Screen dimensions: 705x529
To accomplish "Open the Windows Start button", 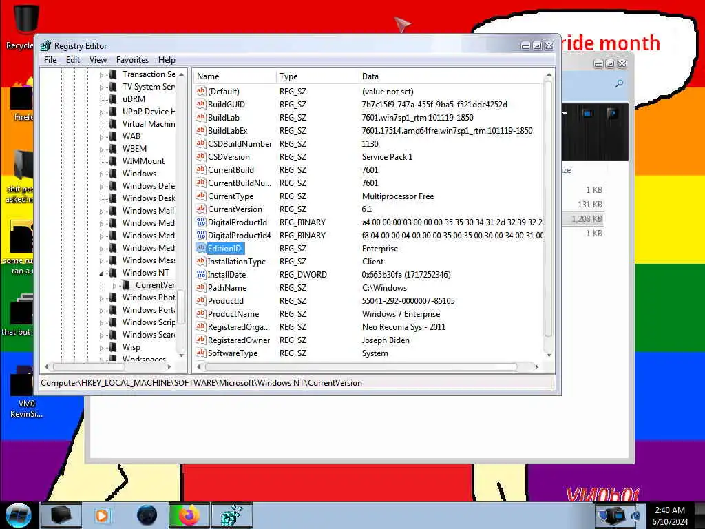I will point(18,515).
